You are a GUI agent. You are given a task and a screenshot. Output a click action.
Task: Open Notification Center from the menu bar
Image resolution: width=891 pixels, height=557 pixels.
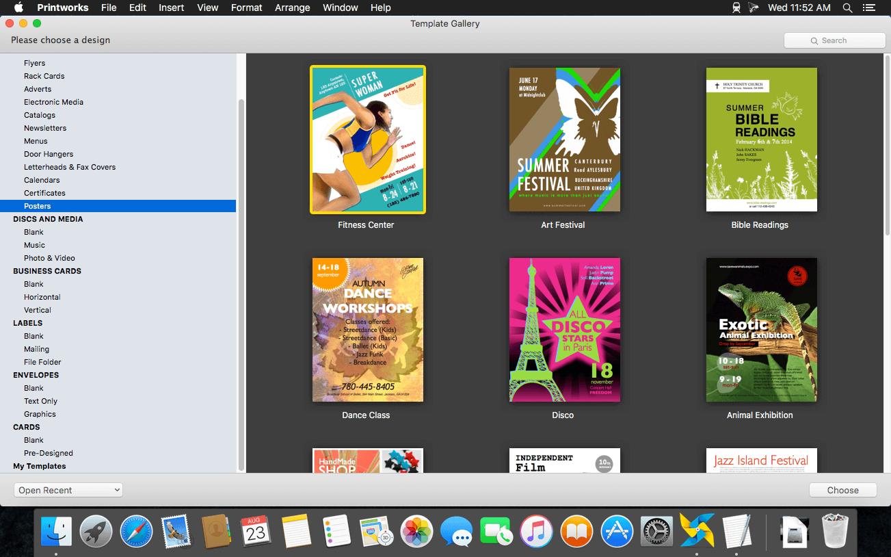coord(869,8)
